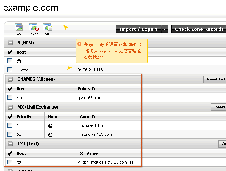Click the www host name
The image size is (226, 171).
point(22,70)
